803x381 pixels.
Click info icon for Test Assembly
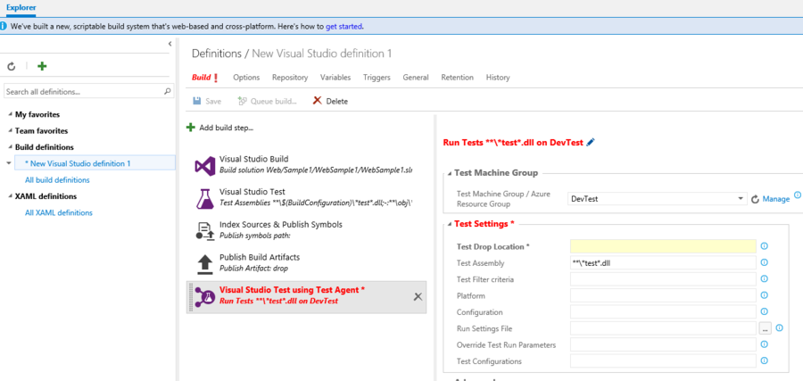click(765, 262)
